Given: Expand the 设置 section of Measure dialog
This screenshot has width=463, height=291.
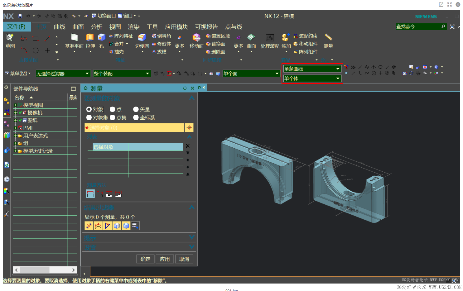Looking at the screenshot, I should [x=192, y=247].
